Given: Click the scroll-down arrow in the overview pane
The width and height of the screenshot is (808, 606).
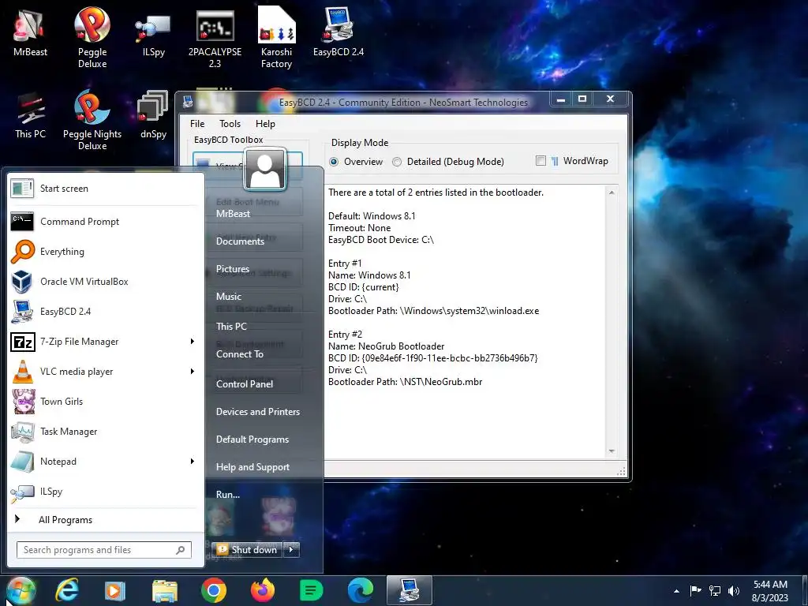Looking at the screenshot, I should [x=612, y=451].
